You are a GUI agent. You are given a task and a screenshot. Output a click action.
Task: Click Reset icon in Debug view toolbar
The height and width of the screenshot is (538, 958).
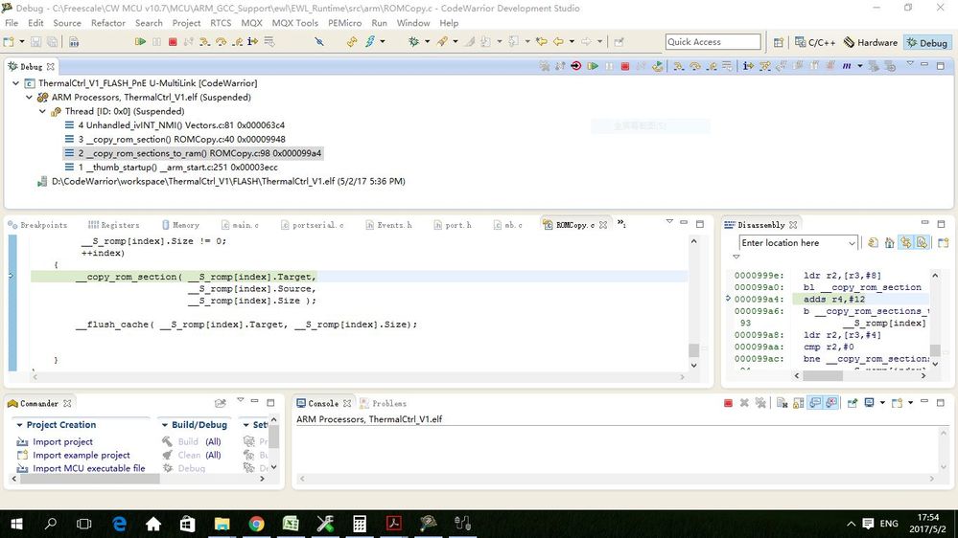point(576,66)
